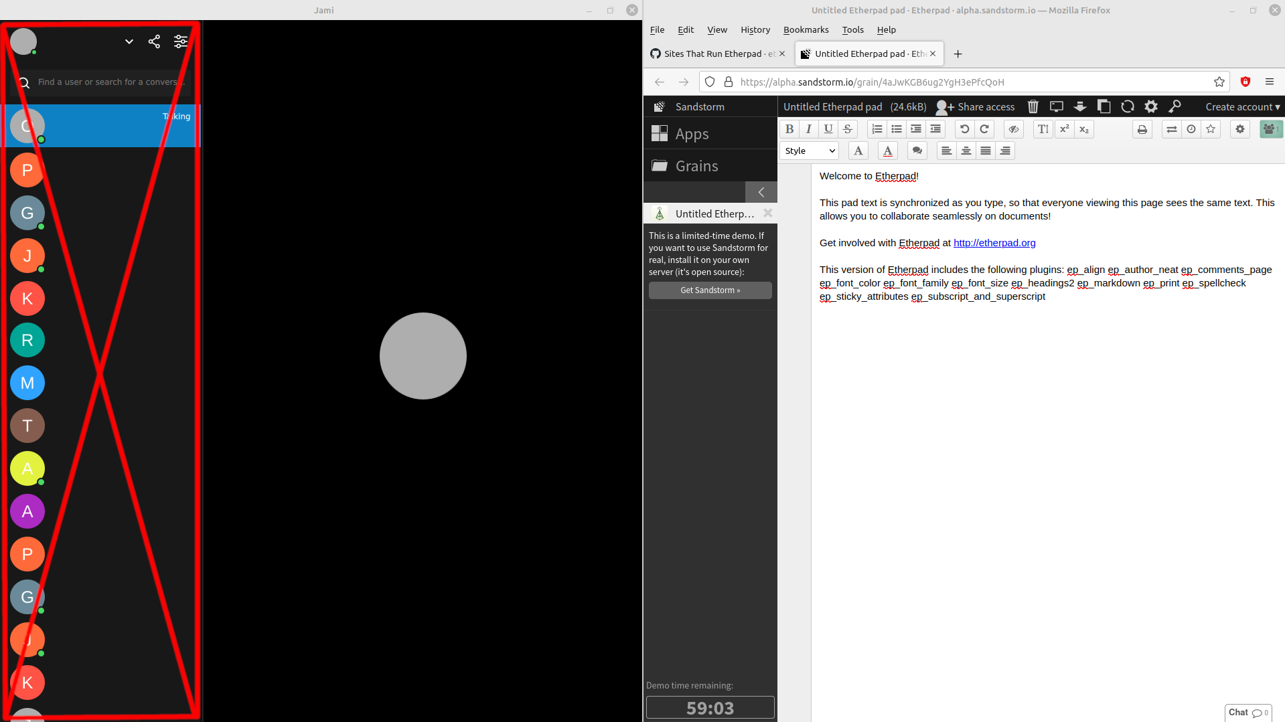Open Jami settings sliders icon
The image size is (1285, 722).
point(181,41)
